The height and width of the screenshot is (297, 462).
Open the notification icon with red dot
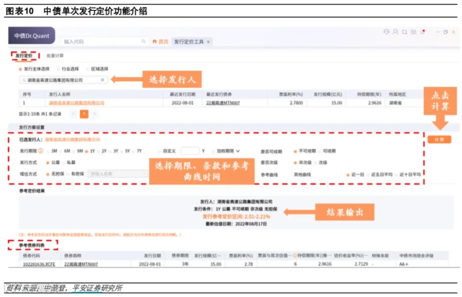click(423, 31)
